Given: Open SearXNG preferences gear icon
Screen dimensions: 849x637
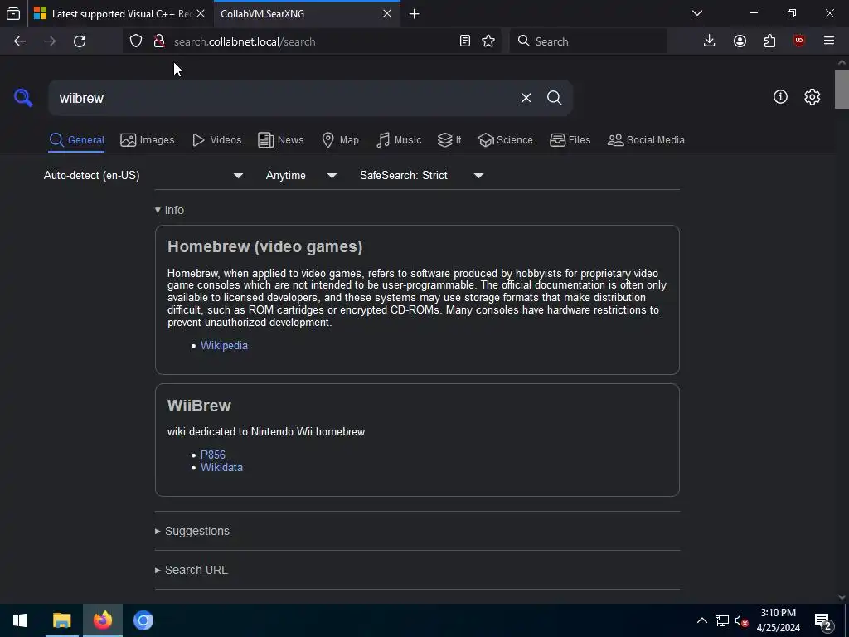Looking at the screenshot, I should coord(813,97).
